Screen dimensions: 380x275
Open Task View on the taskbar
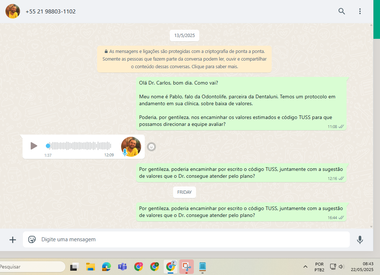point(75,267)
